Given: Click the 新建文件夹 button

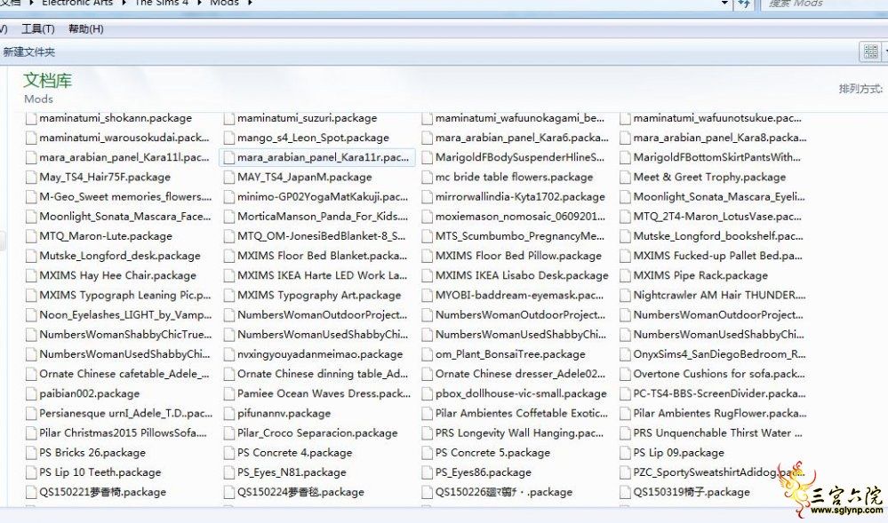Looking at the screenshot, I should 28,52.
